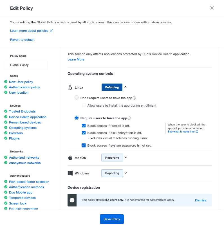Click info icon beside Don't require users option

click(134, 98)
